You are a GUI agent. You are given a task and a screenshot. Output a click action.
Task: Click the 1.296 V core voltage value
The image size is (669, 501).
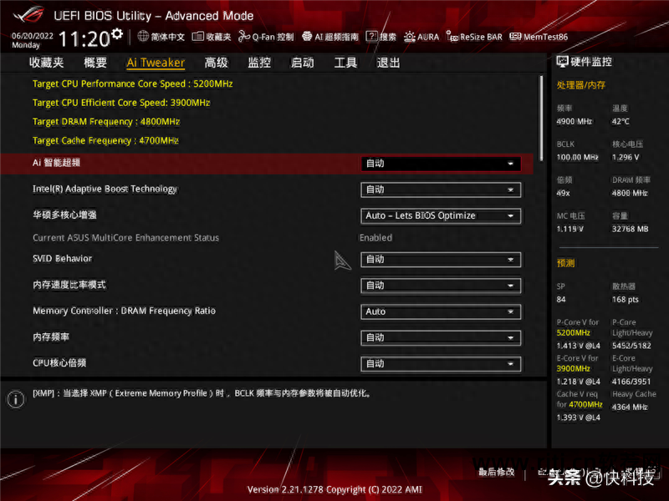pyautogui.click(x=626, y=157)
